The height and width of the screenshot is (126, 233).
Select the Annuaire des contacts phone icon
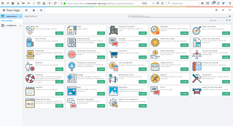pos(197,66)
